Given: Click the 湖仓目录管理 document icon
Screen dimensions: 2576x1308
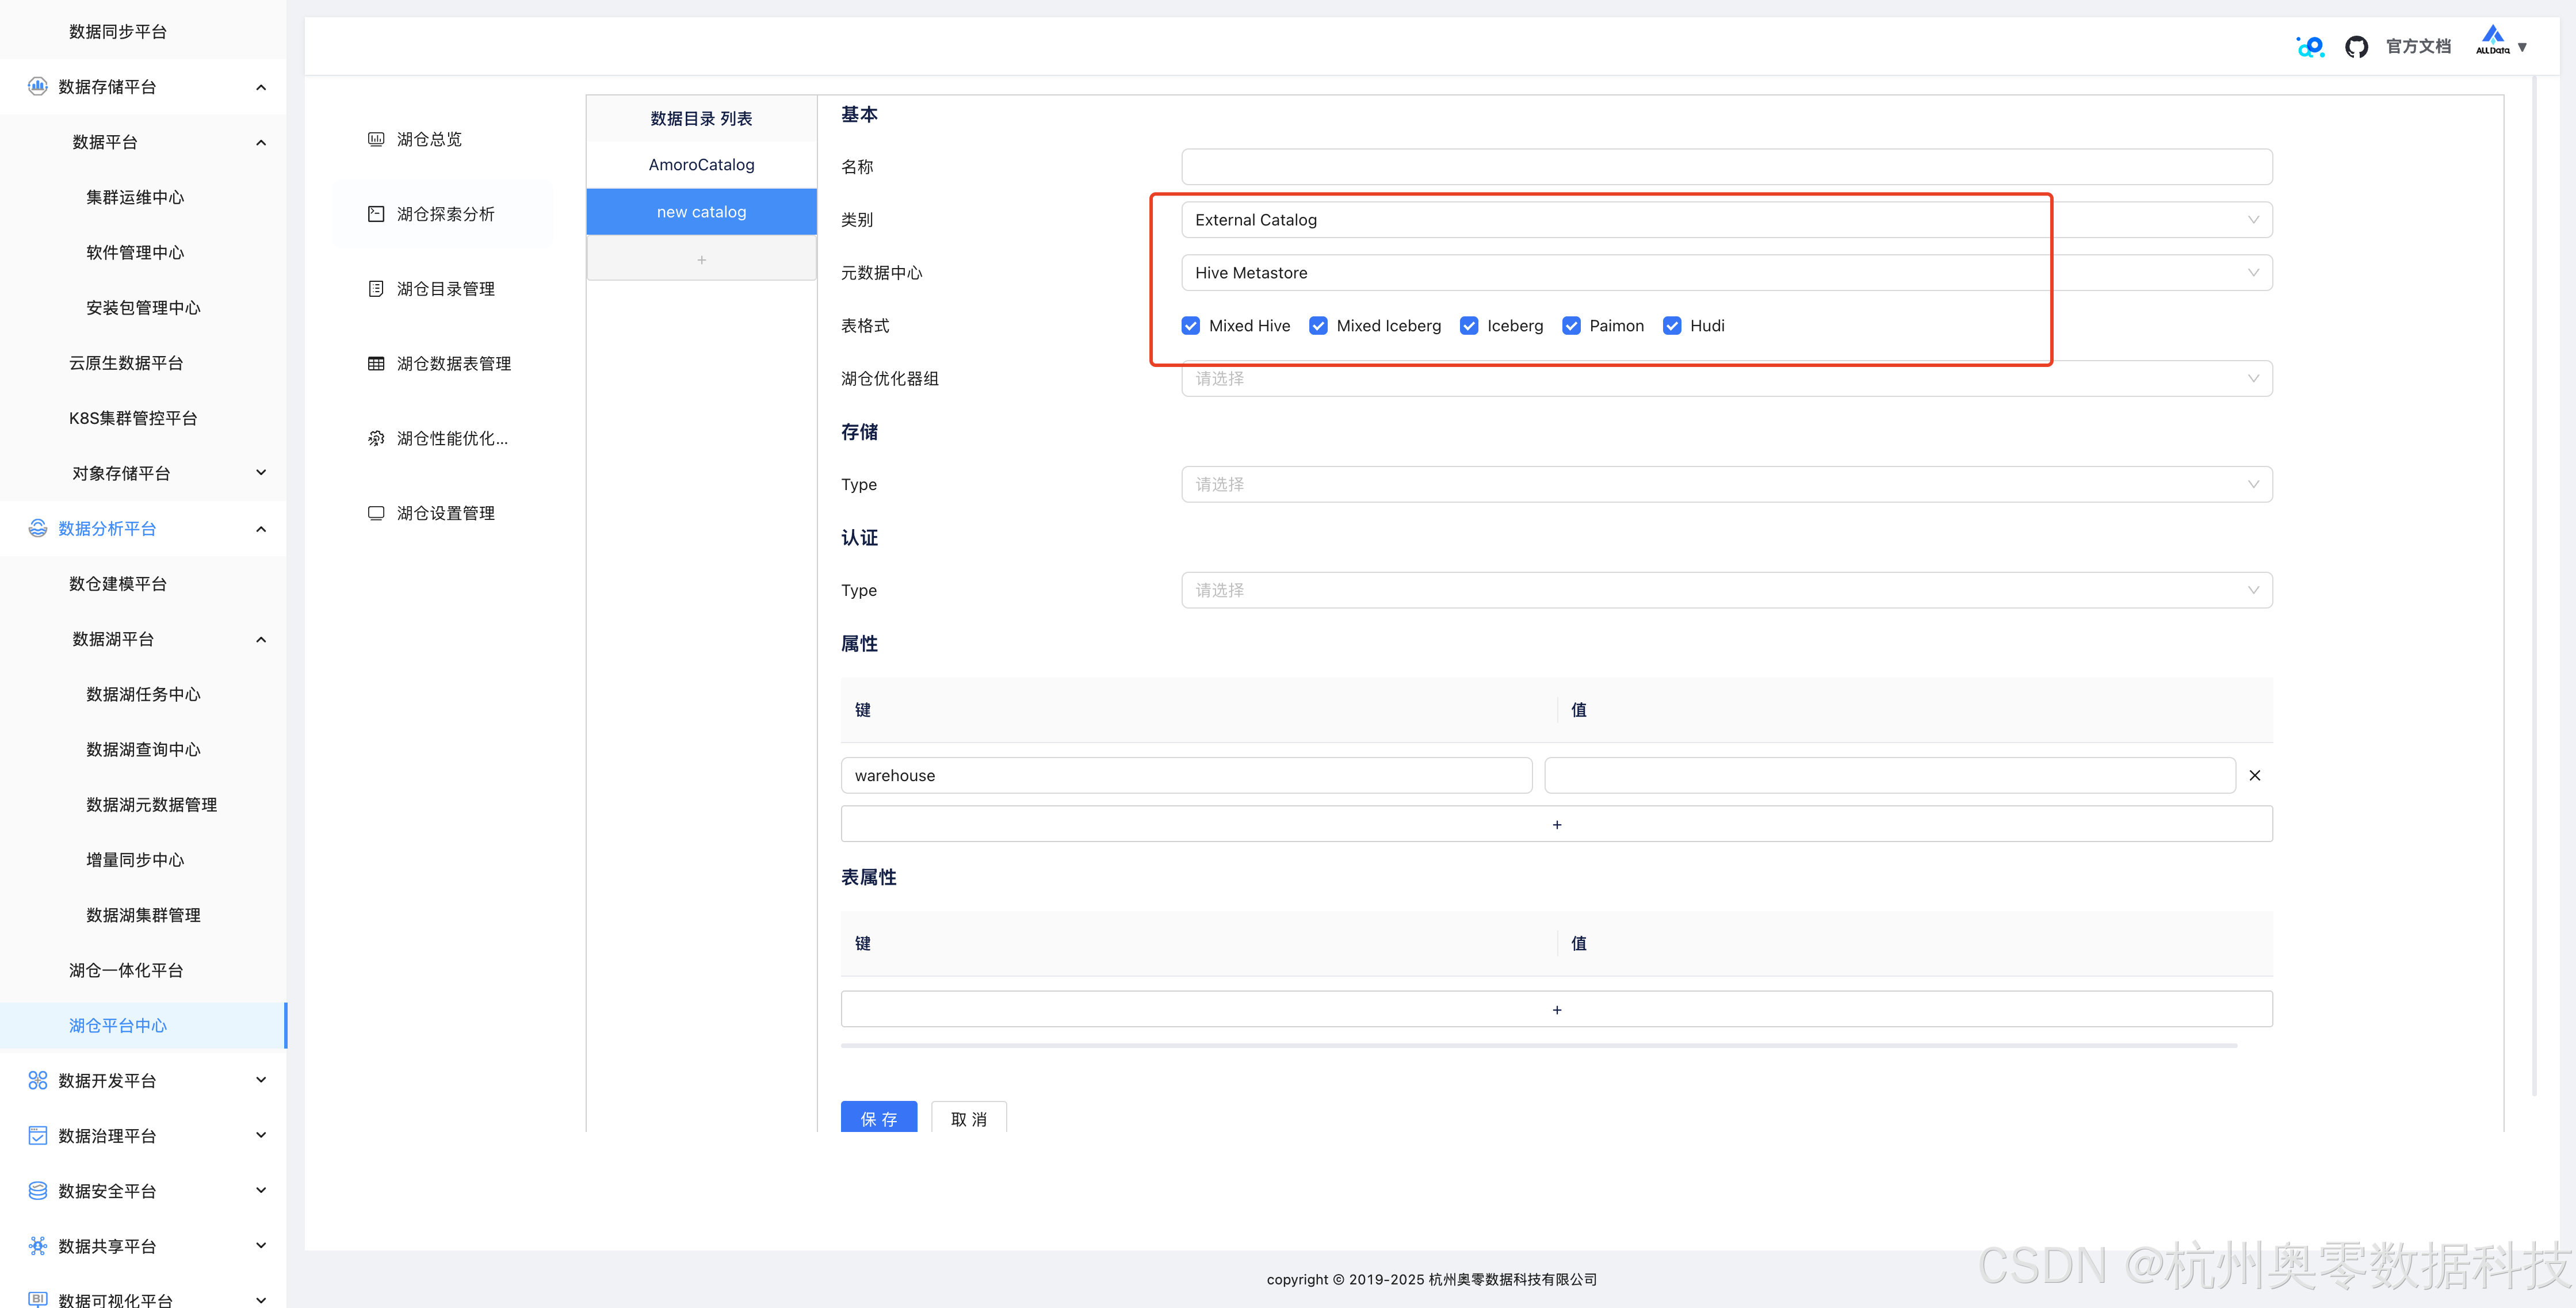Looking at the screenshot, I should [376, 289].
